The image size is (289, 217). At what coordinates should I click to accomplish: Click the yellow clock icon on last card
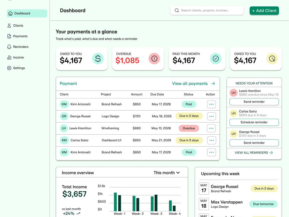click(272, 58)
